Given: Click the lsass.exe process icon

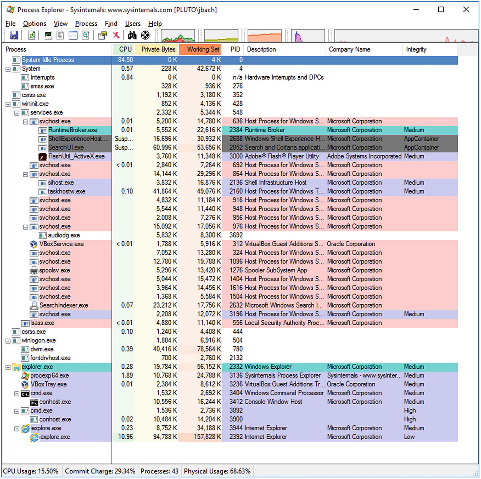Looking at the screenshot, I should pos(25,323).
